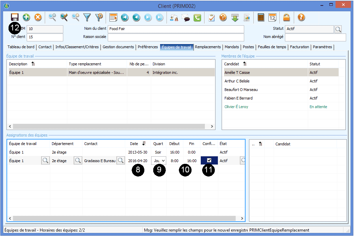Click the orange question mark help icon

click(301, 17)
